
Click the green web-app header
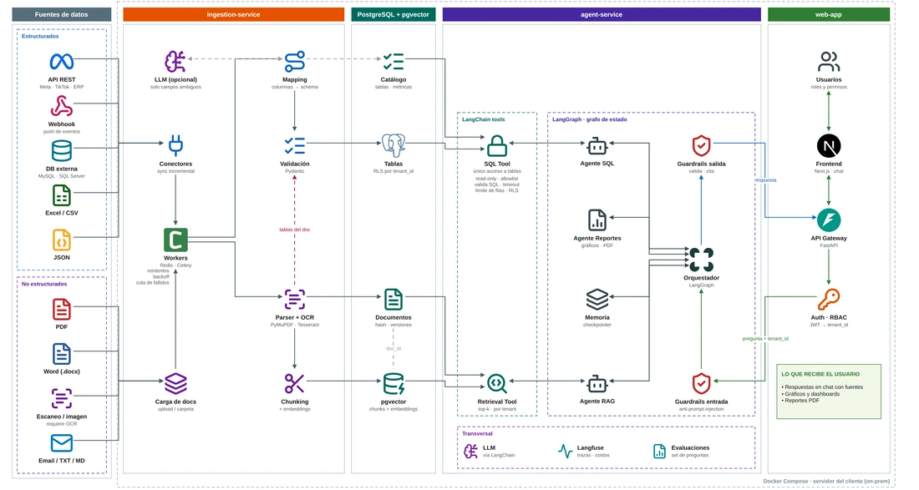[x=828, y=15]
